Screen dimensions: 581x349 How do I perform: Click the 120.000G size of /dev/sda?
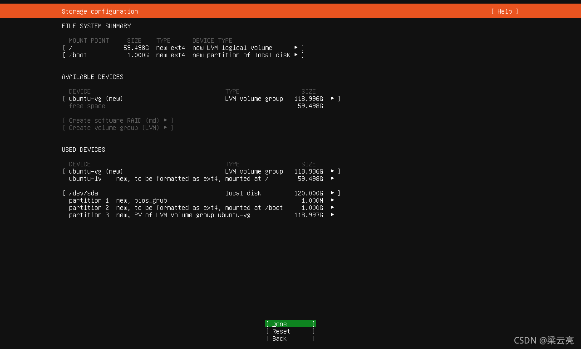pyautogui.click(x=309, y=193)
